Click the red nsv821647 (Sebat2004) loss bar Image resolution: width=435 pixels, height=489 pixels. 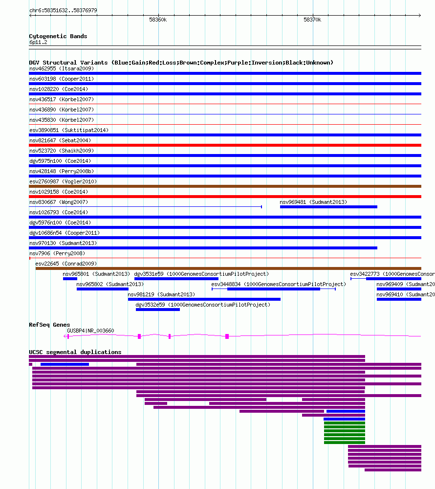(225, 145)
